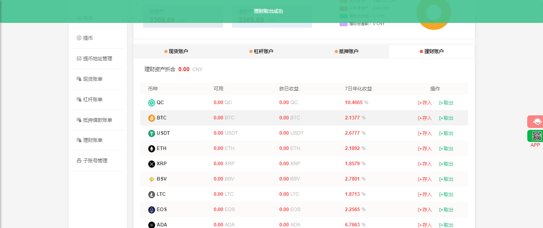Click the QC coin icon
Image resolution: width=543 pixels, height=228 pixels.
coord(151,103)
